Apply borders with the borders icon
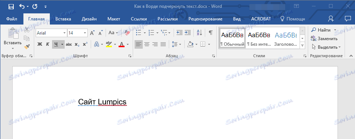 click(203, 44)
